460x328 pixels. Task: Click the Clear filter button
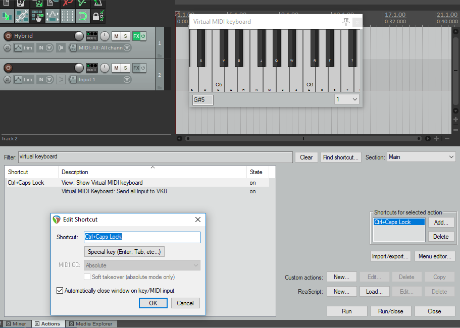pyautogui.click(x=306, y=157)
